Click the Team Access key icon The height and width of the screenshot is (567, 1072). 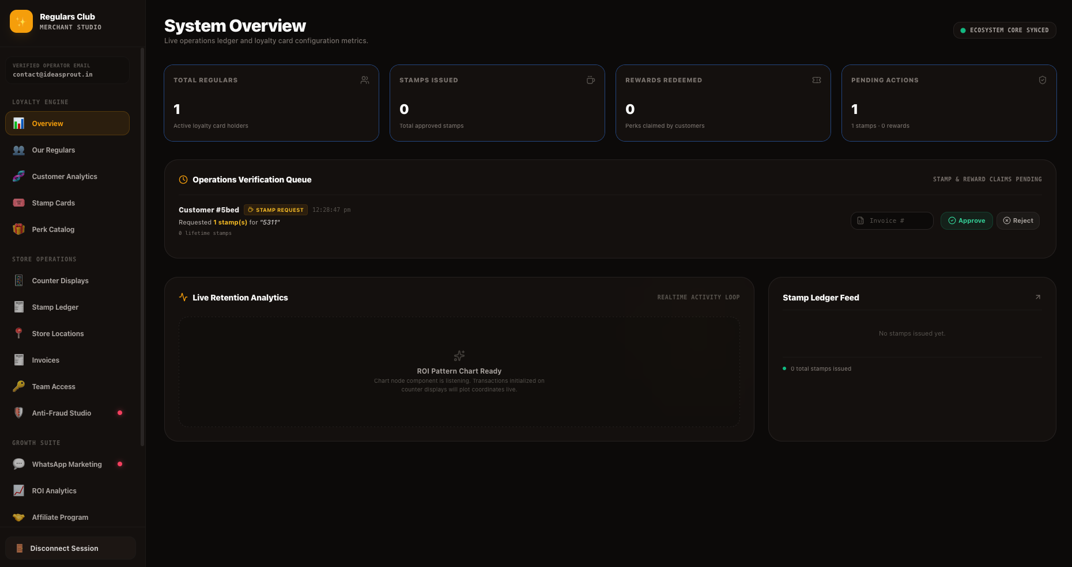[x=19, y=386]
